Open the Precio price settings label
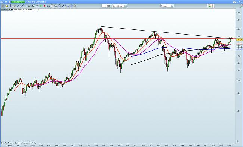The width and height of the screenshot is (243, 147). click(x=3, y=10)
